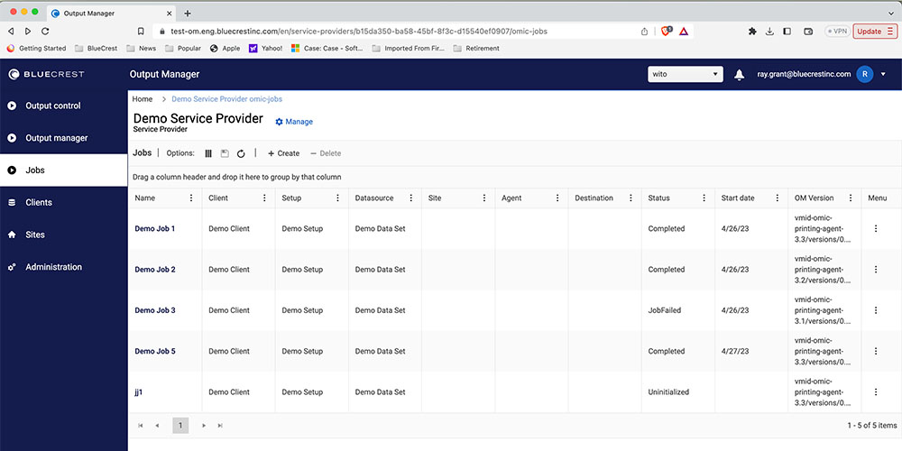This screenshot has width=902, height=451.
Task: Open the BlueCrest bookmarks folder
Action: (97, 49)
